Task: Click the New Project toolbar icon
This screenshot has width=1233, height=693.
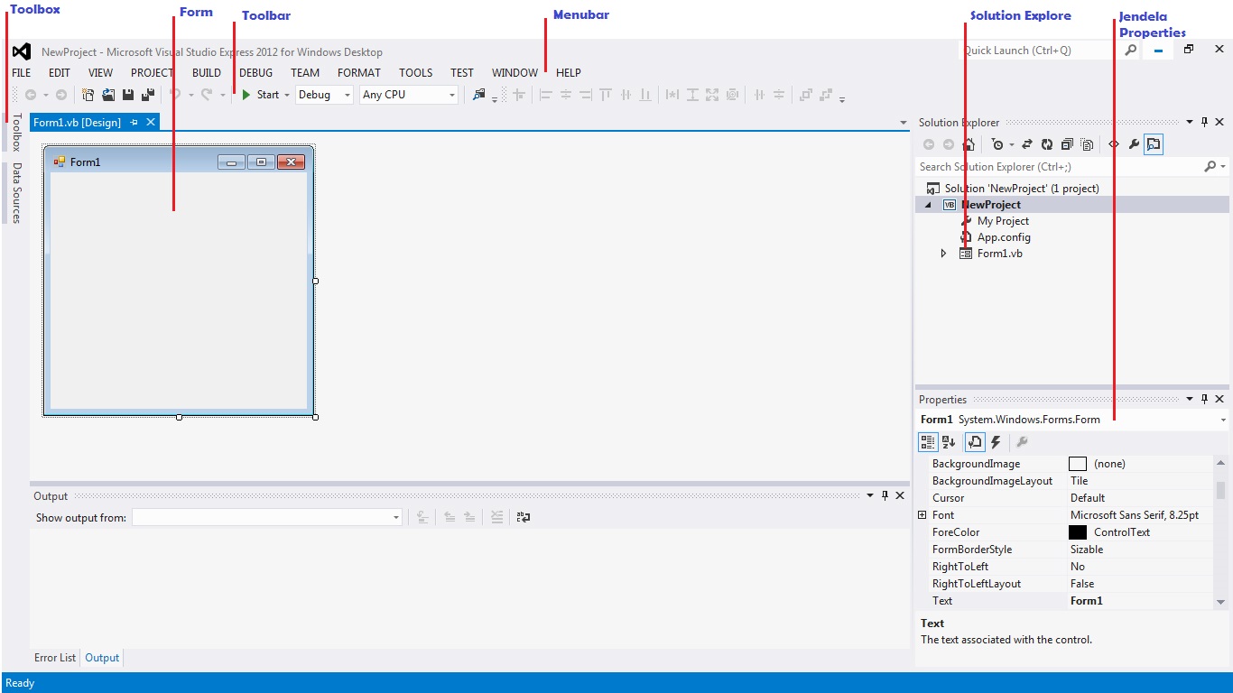Action: coord(88,95)
